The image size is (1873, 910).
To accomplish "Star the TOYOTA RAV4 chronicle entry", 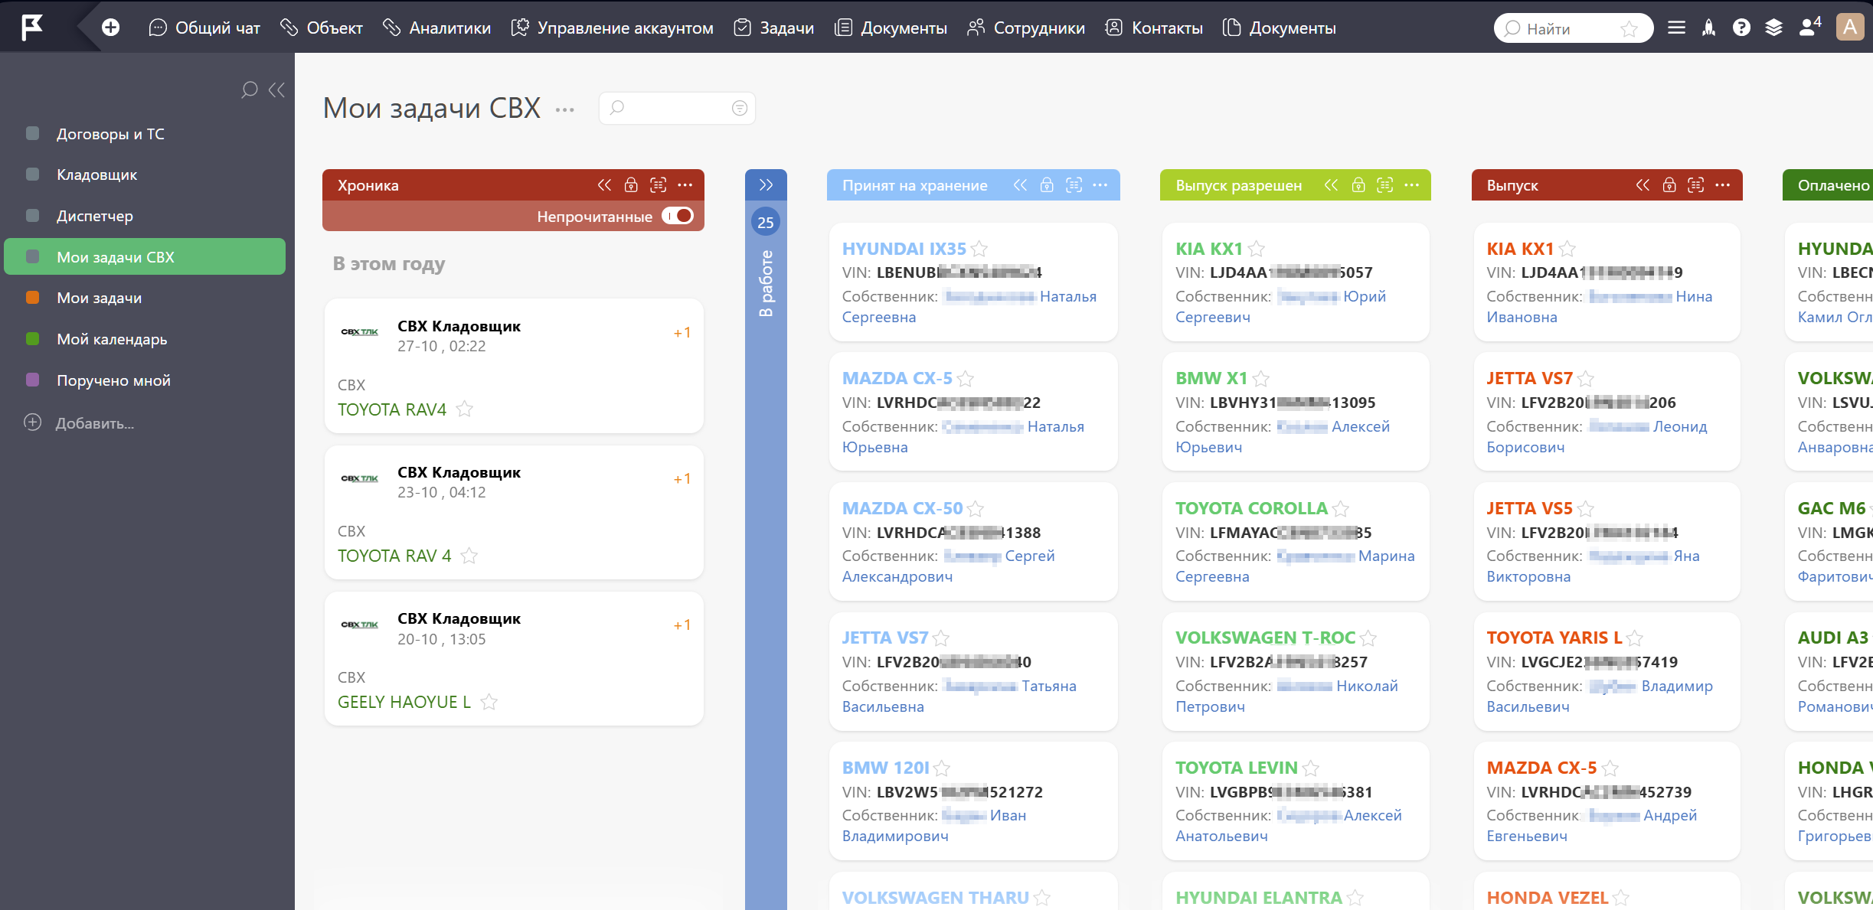I will click(464, 409).
